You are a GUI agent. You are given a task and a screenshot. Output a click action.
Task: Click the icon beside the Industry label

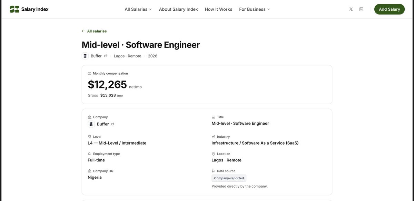click(213, 137)
